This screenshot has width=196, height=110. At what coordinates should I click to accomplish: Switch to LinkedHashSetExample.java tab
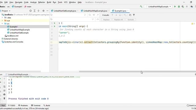point(65,11)
